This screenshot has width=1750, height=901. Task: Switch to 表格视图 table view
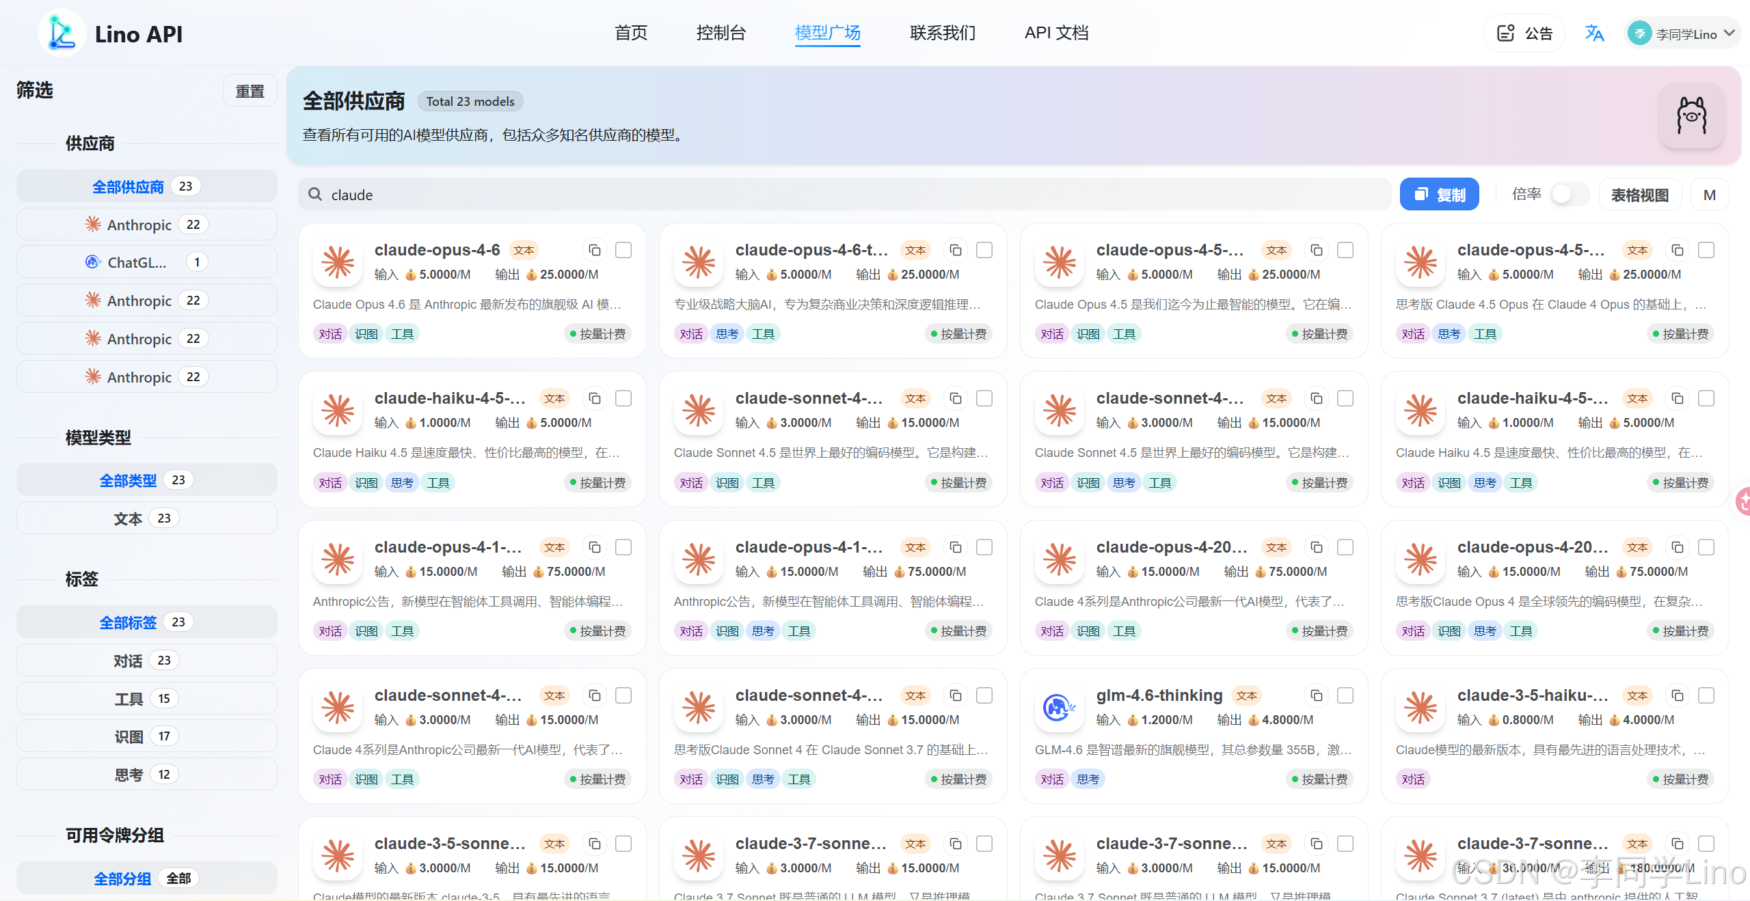pyautogui.click(x=1640, y=194)
